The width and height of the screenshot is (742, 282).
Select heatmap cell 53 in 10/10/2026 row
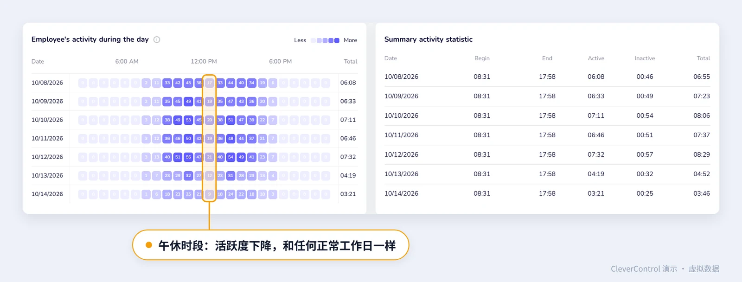(x=188, y=120)
